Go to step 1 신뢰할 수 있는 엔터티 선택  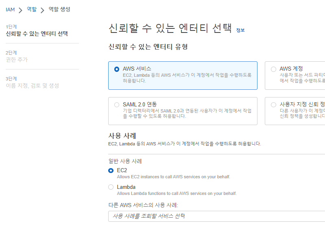point(37,34)
